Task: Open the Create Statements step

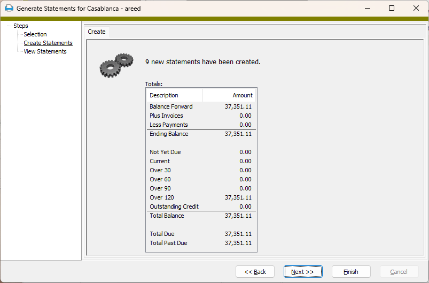Action: coord(48,43)
